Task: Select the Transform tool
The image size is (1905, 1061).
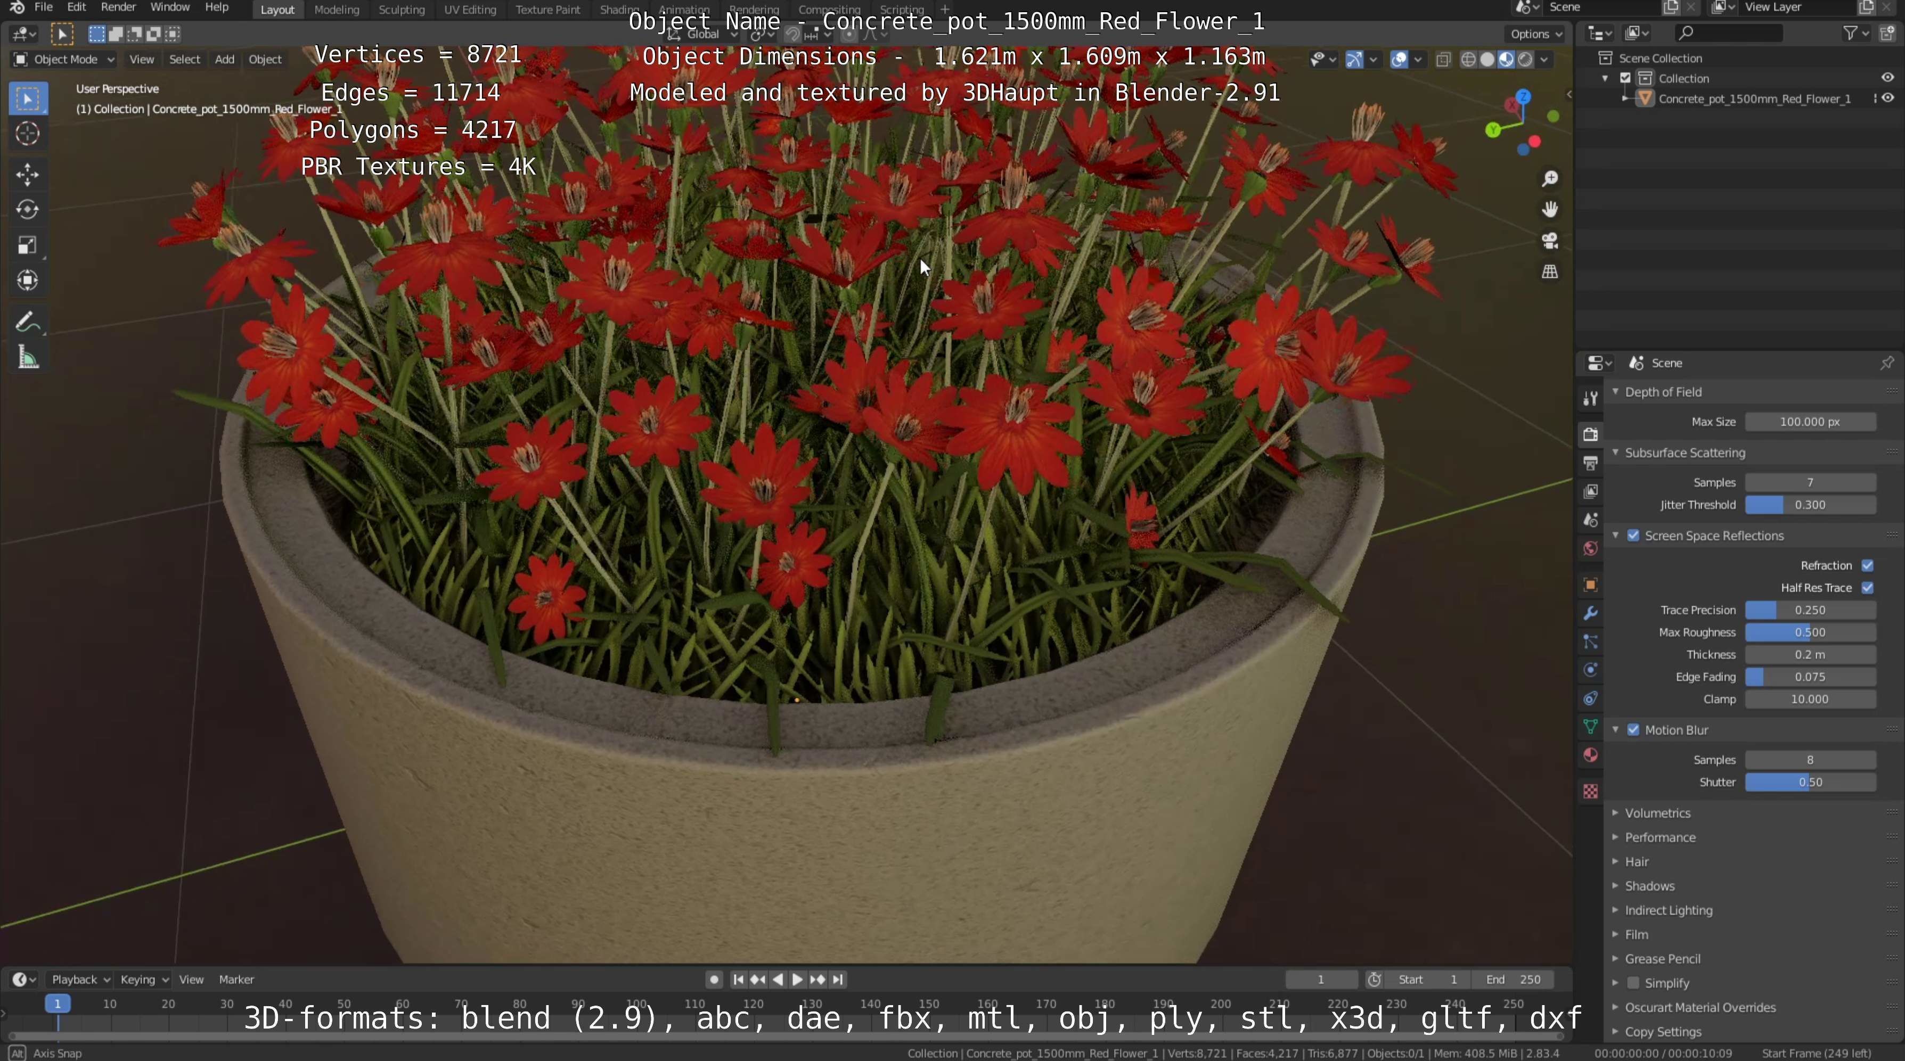Action: click(28, 280)
